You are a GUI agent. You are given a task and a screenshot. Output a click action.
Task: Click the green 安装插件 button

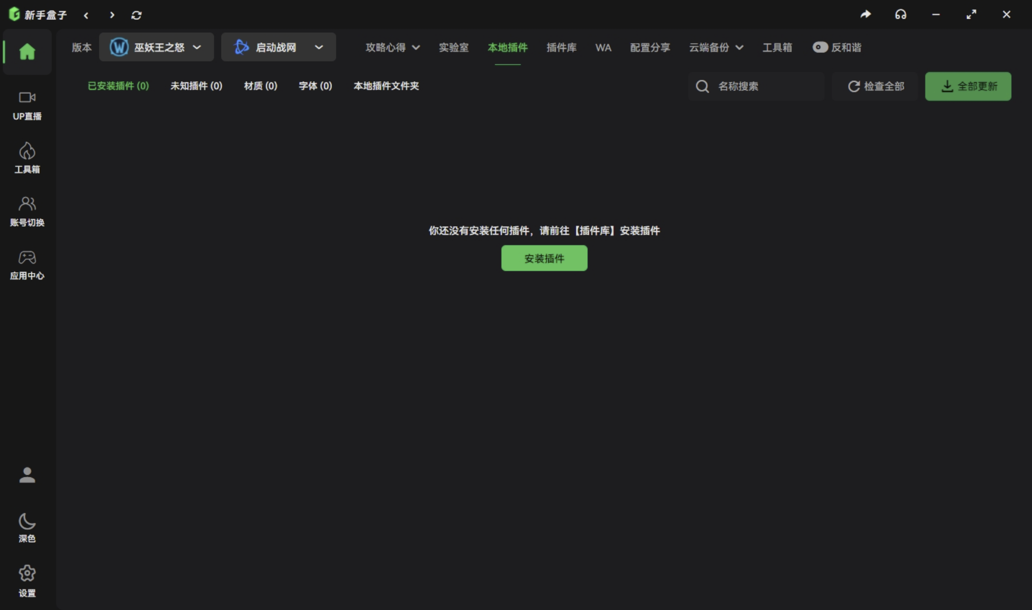click(x=544, y=258)
